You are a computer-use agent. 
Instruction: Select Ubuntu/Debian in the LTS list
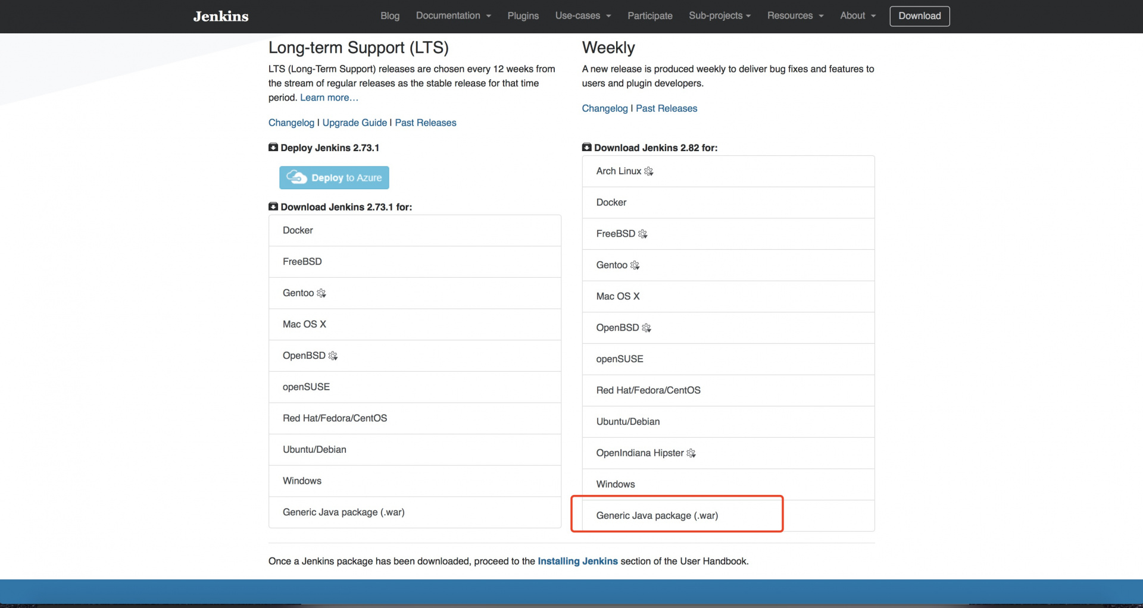click(x=415, y=450)
